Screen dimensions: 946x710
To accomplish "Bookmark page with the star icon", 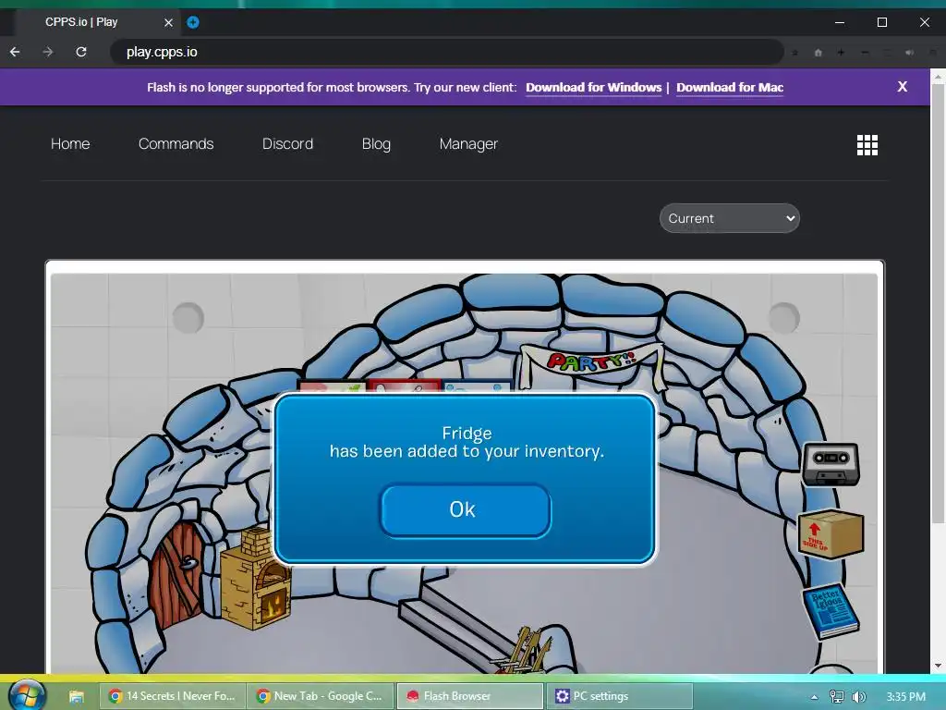I will tap(794, 53).
